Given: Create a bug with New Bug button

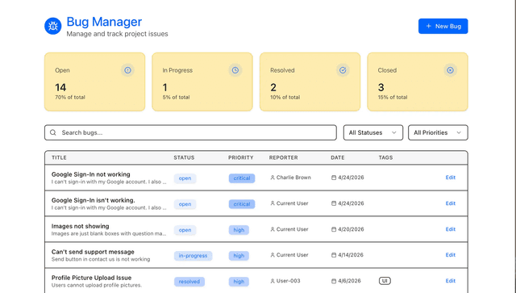Looking at the screenshot, I should point(443,26).
